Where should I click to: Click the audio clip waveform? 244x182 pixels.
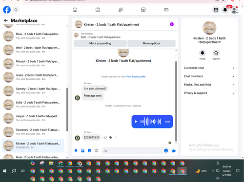(x=151, y=122)
